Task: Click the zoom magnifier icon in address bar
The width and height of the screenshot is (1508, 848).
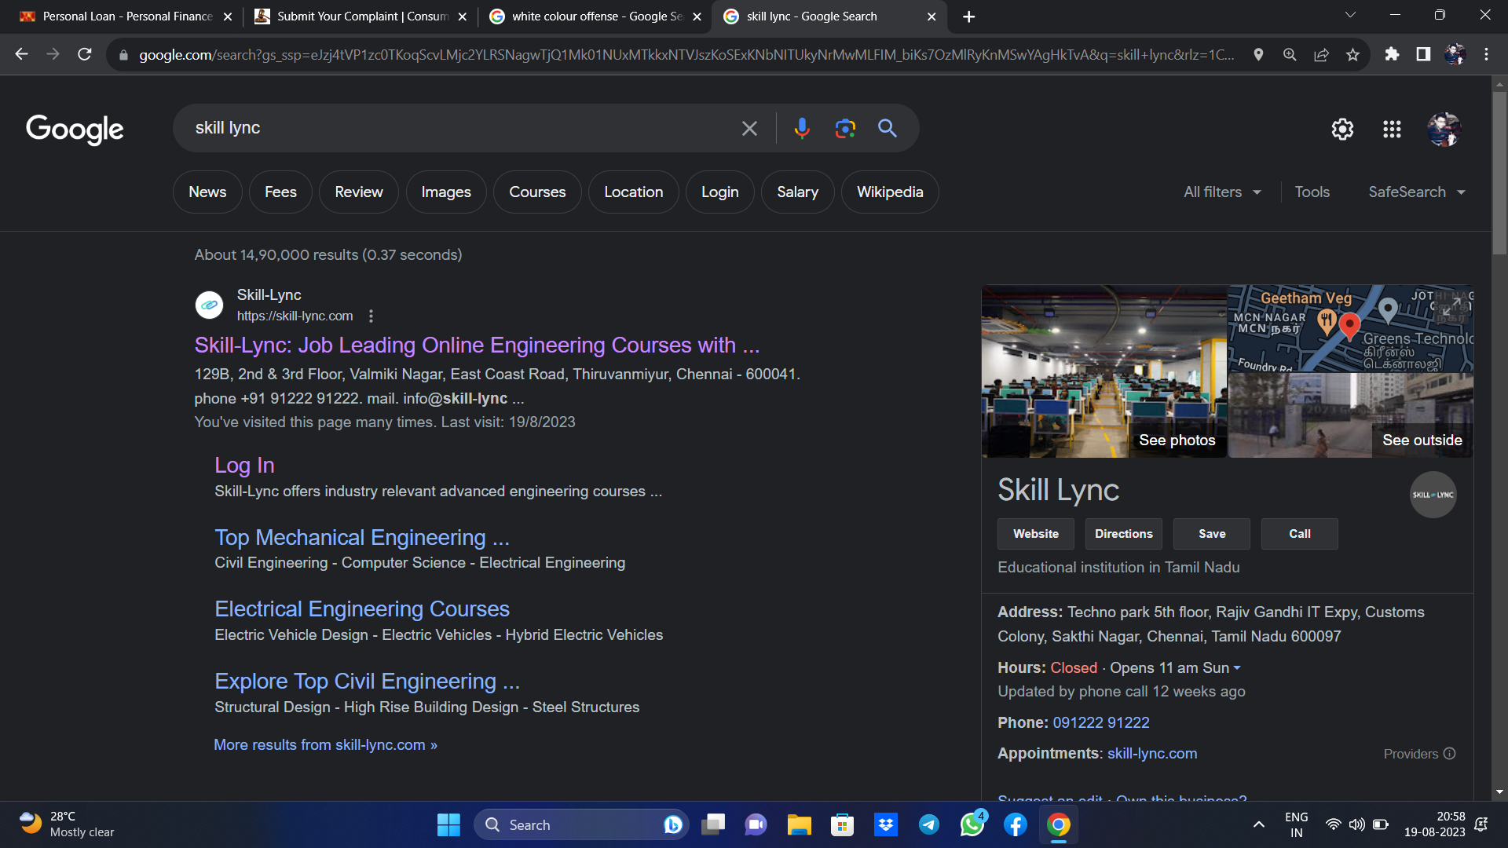Action: 1290,54
